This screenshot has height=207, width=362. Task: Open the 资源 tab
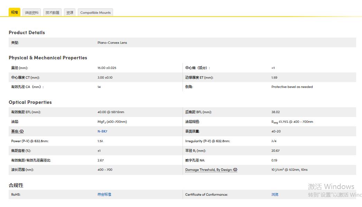[x=70, y=13]
